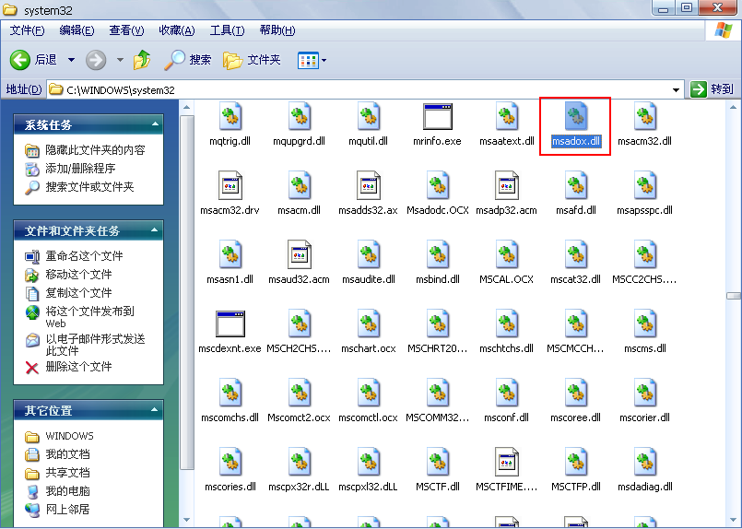Select the msadds32.ax file icon
The width and height of the screenshot is (742, 529).
[368, 185]
